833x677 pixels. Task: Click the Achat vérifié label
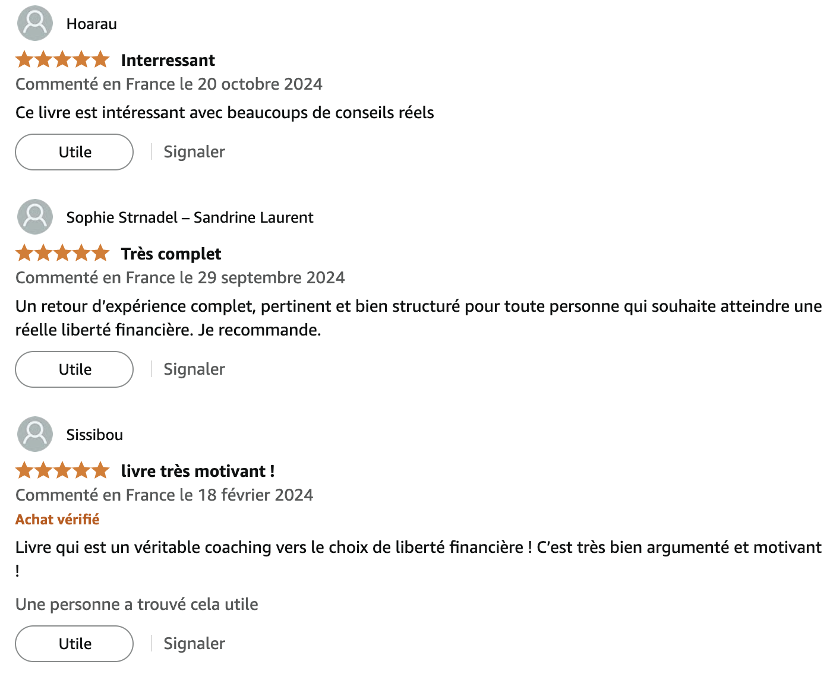pyautogui.click(x=58, y=520)
